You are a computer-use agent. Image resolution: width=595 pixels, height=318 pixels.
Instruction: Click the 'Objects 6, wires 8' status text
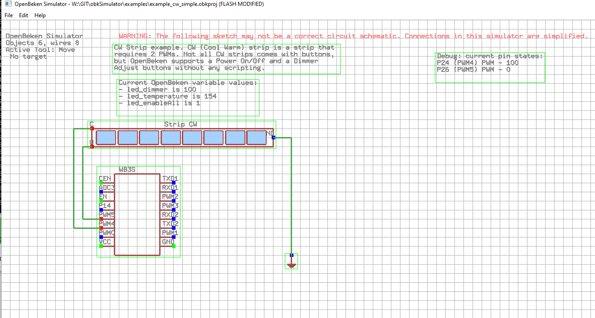[x=43, y=43]
